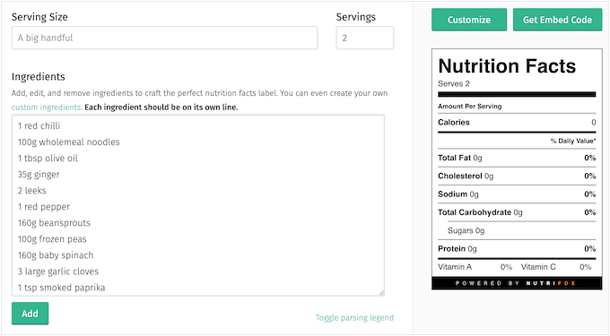Click the Nutrition Facts heading
610x336 pixels.
[x=507, y=65]
